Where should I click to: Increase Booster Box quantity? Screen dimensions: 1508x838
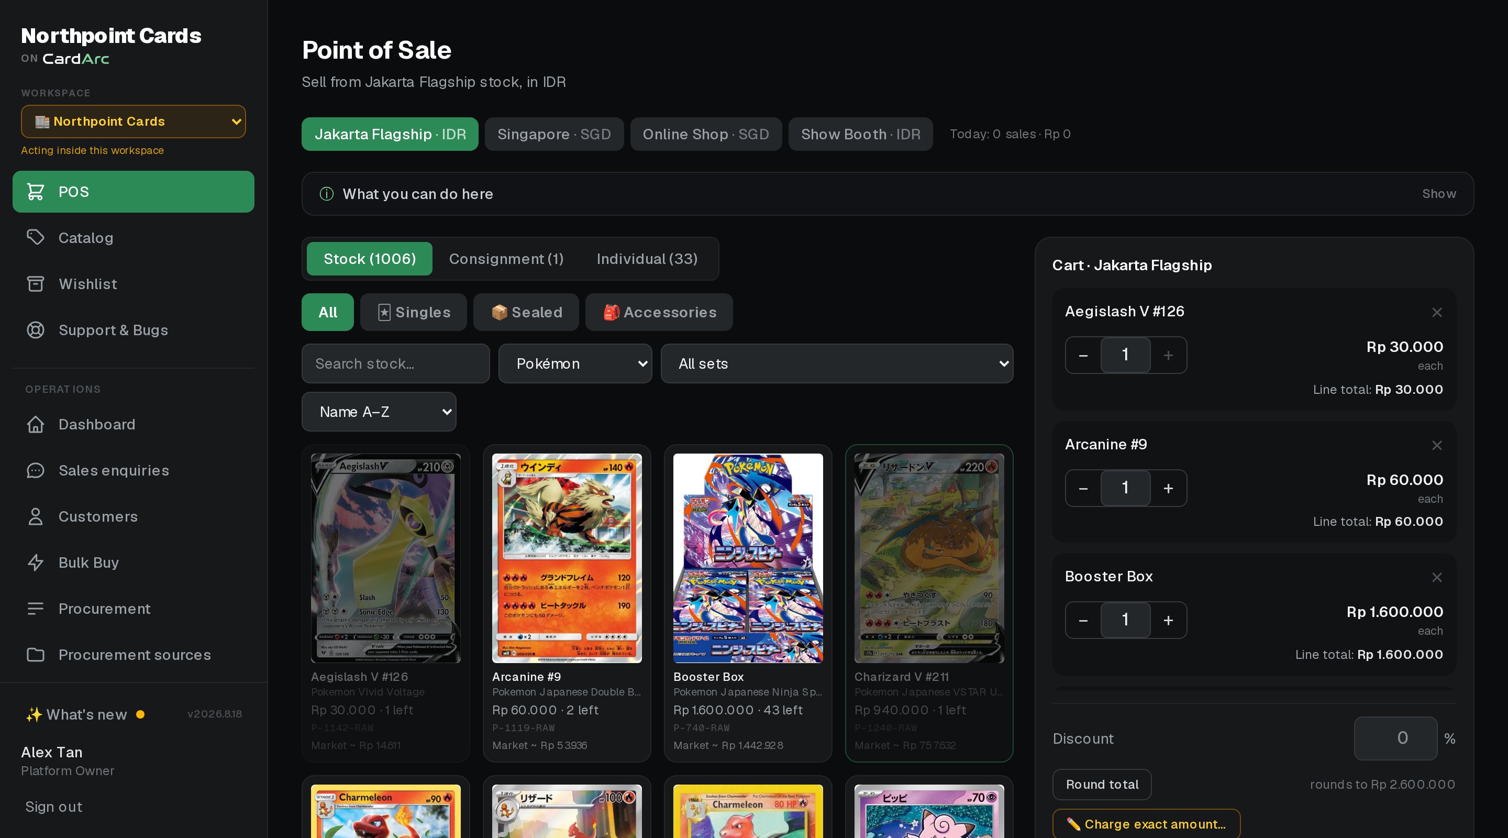pyautogui.click(x=1168, y=620)
